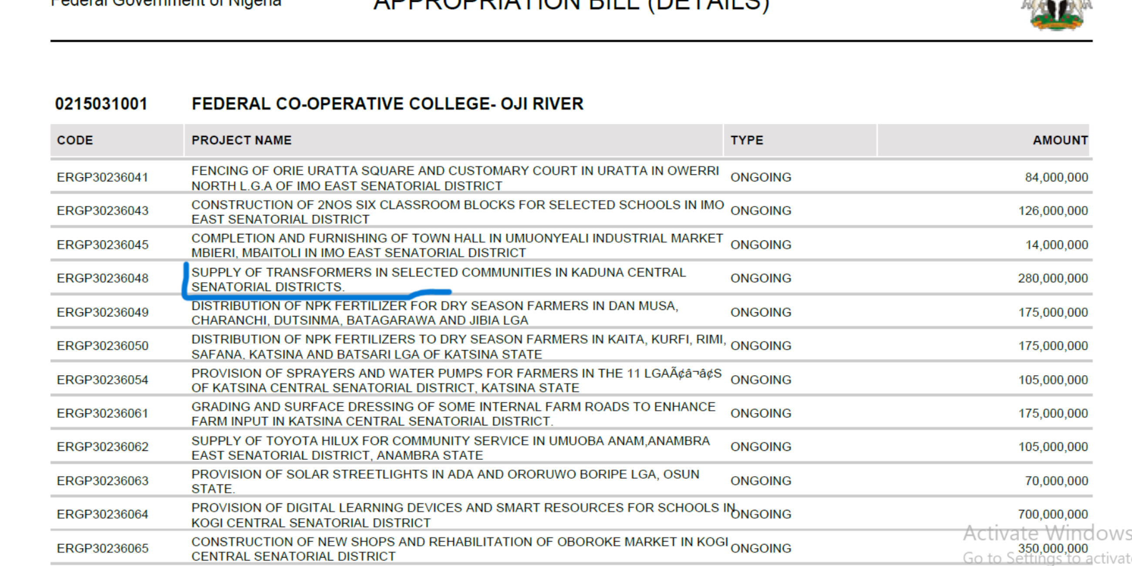Screen dimensions: 1132x566
Task: Select the code ERGP30236045
Action: coord(103,245)
